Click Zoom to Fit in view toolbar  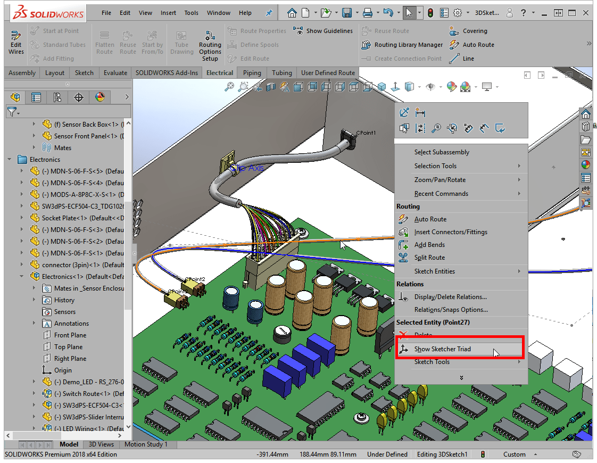point(229,87)
